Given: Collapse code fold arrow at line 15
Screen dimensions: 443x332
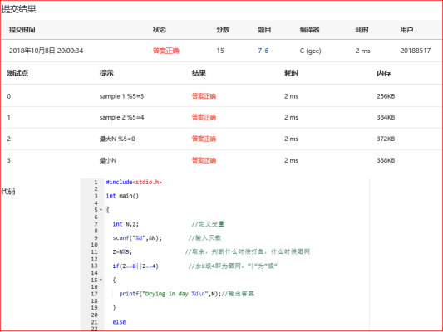Looking at the screenshot, I should click(x=101, y=280).
